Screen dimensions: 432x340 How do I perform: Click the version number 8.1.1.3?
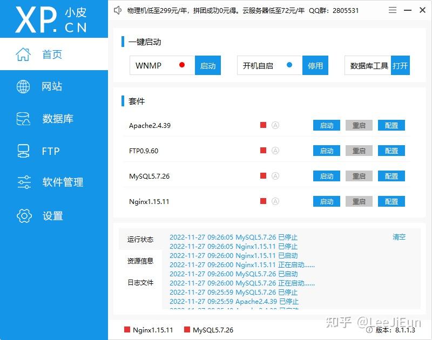point(405,330)
